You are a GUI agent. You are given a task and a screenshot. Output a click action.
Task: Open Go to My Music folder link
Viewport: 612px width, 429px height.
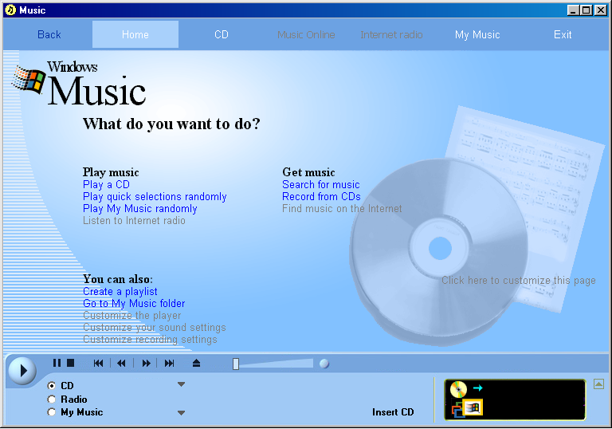coord(134,304)
